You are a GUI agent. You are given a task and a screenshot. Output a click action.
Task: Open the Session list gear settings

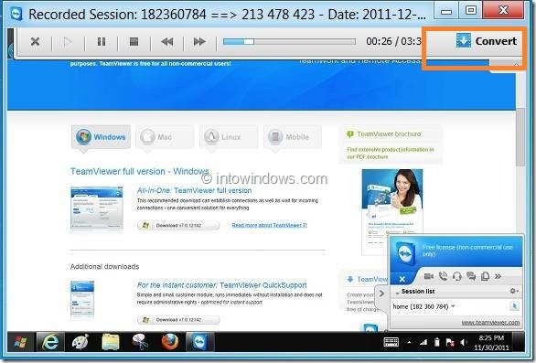514,291
